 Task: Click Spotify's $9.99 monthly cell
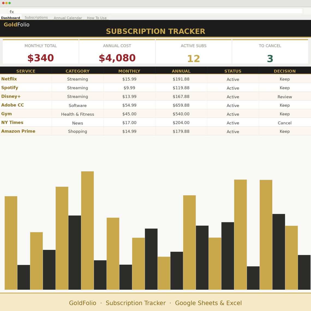point(129,88)
